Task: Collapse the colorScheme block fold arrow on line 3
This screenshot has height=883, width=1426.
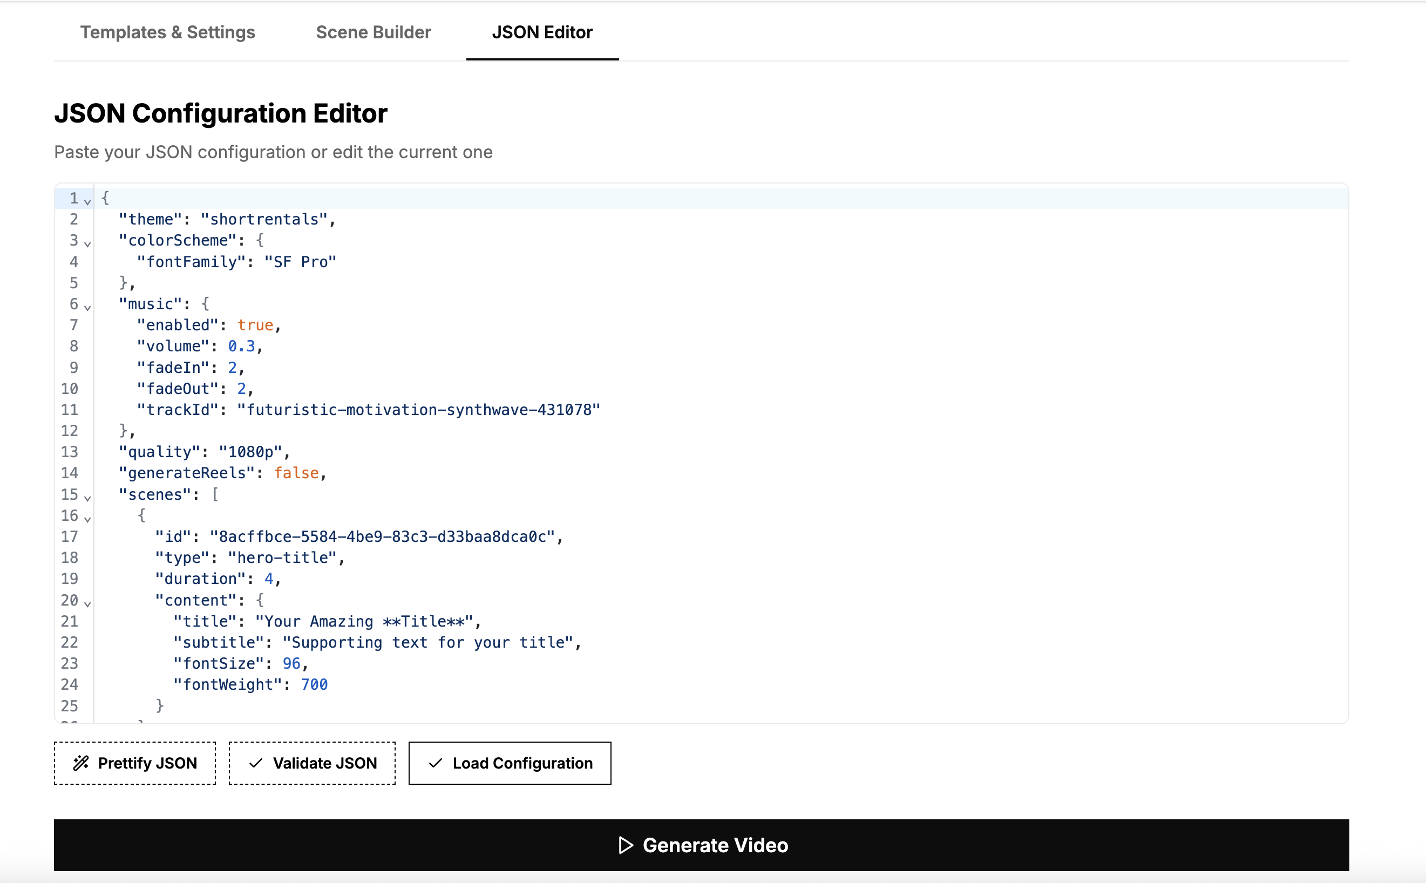Action: pyautogui.click(x=87, y=243)
